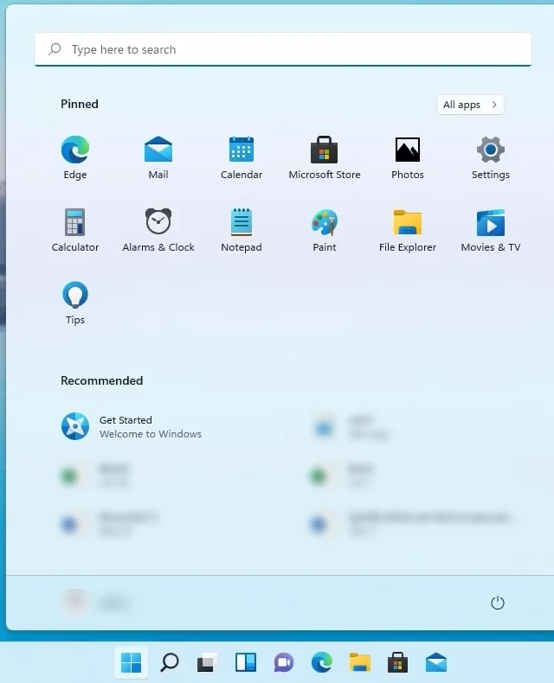Open Widgets from the taskbar
Image resolution: width=554 pixels, height=683 pixels.
(x=246, y=662)
